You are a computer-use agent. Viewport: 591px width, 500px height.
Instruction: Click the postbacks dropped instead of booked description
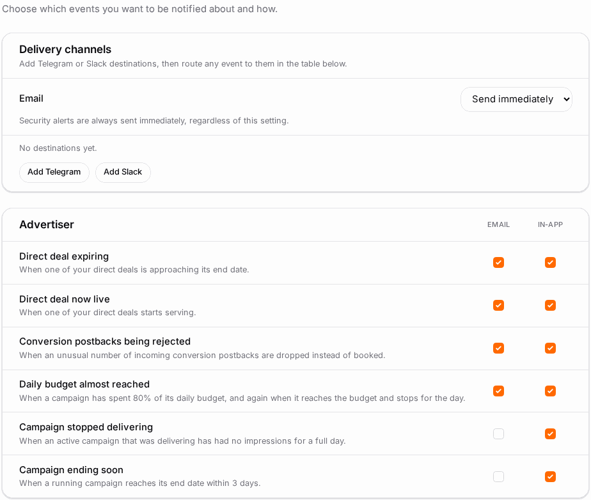click(x=202, y=355)
